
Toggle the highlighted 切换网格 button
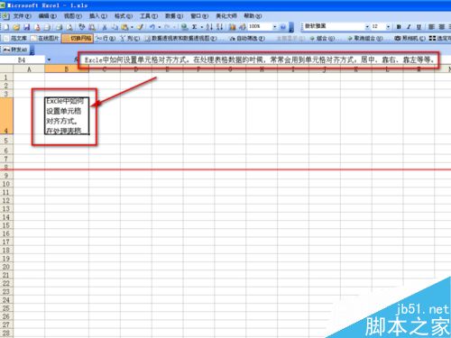pyautogui.click(x=78, y=39)
